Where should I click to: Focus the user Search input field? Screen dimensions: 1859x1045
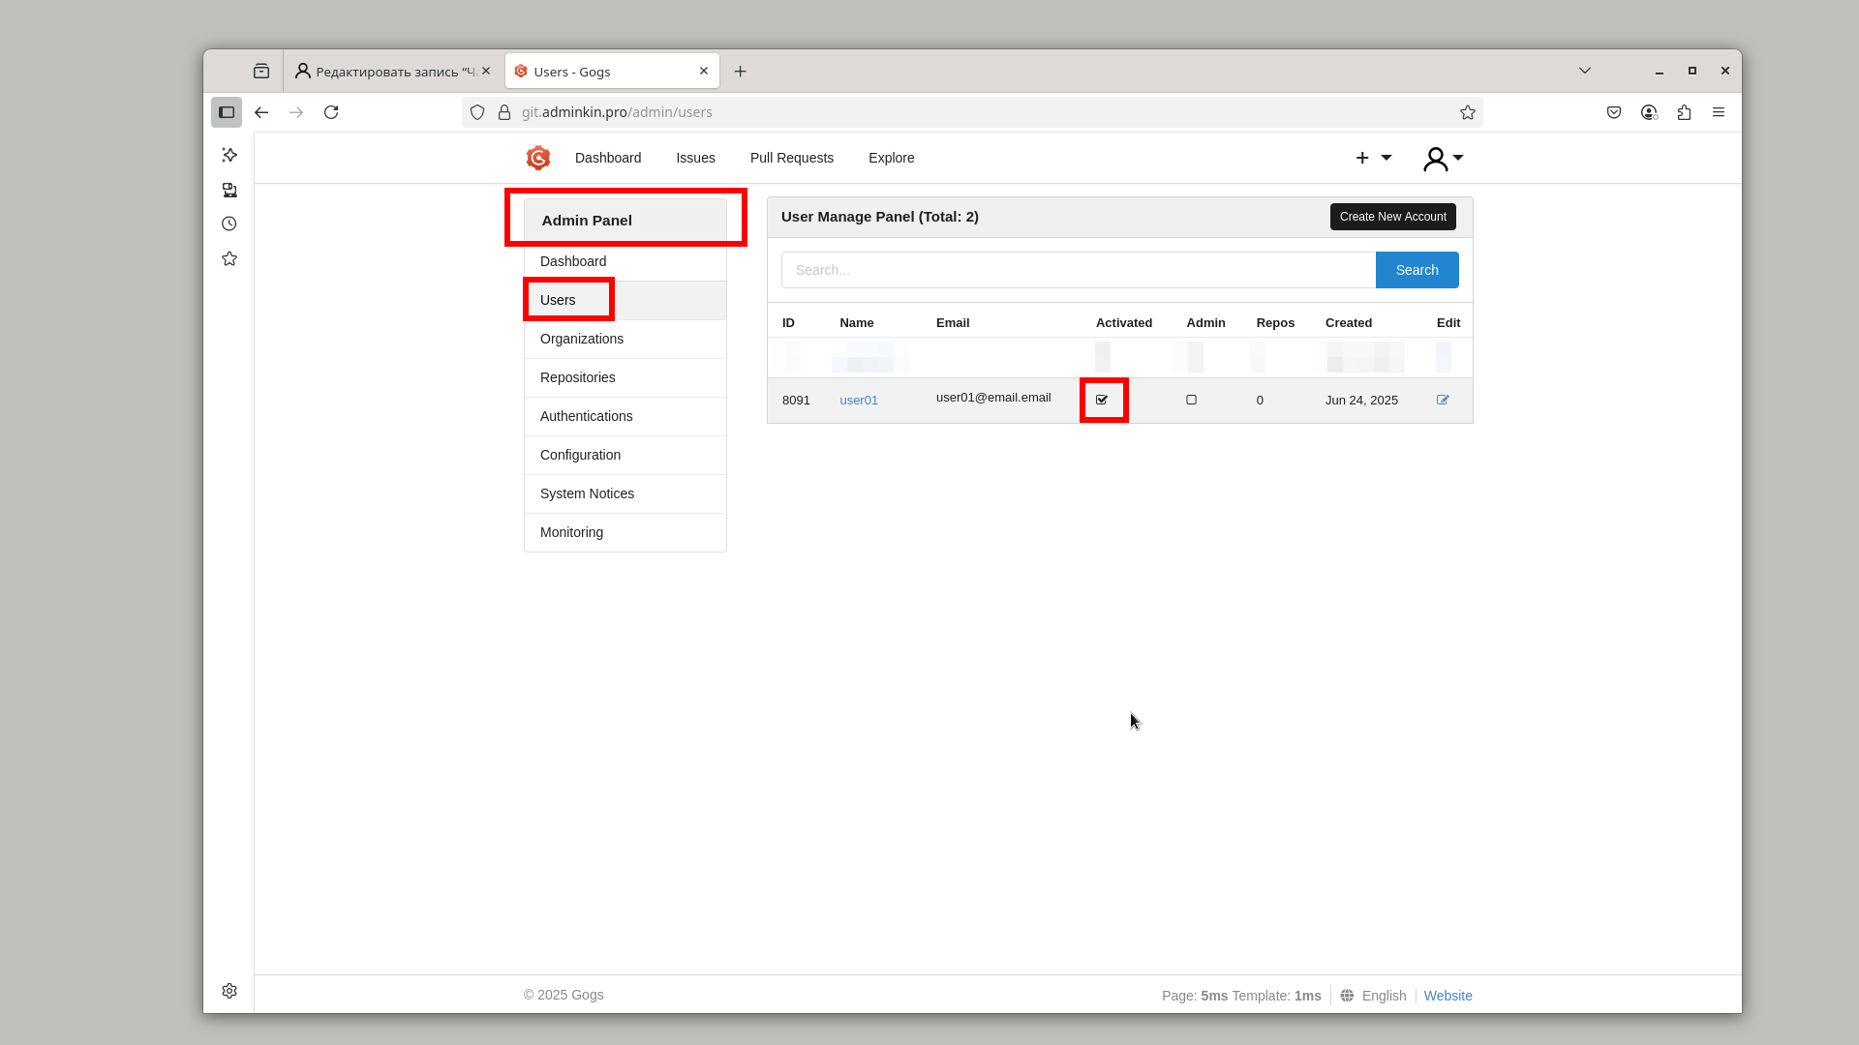(1079, 270)
